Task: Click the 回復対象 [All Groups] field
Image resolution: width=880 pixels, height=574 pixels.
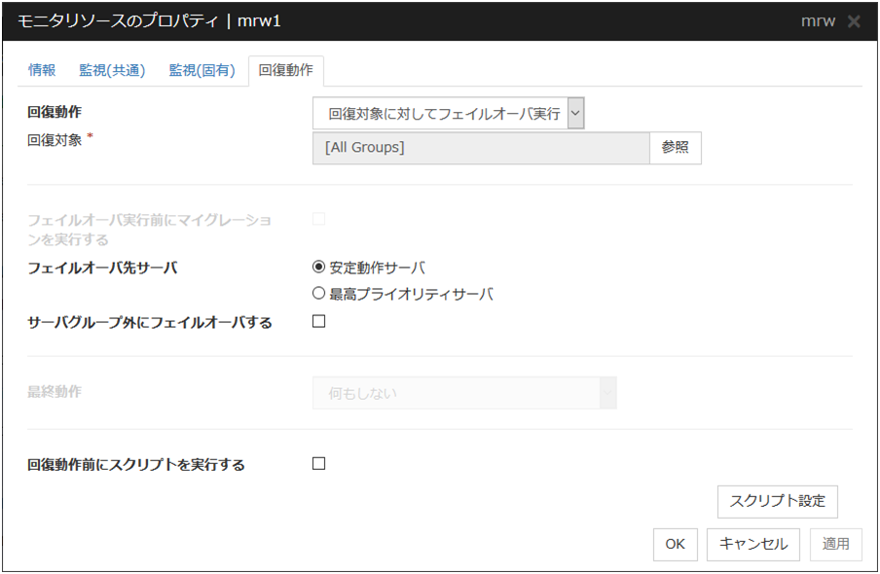Action: 480,148
